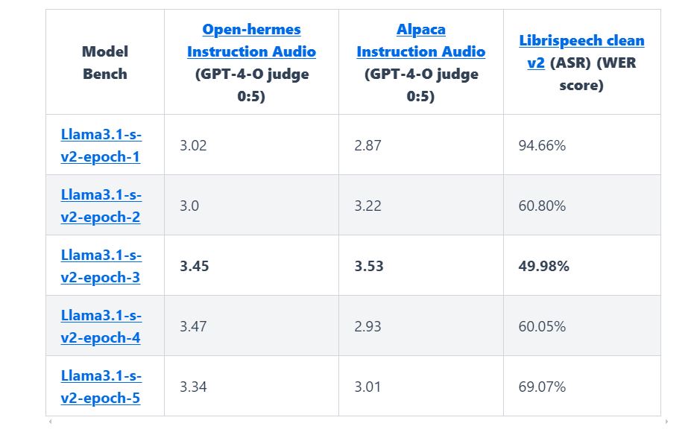Click the right scroll arrow below the table
Image resolution: width=691 pixels, height=432 pixels.
tap(666, 422)
